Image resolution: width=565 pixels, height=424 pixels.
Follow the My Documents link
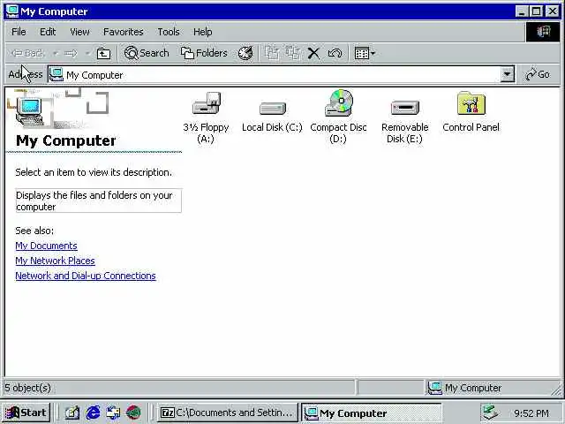tap(46, 246)
